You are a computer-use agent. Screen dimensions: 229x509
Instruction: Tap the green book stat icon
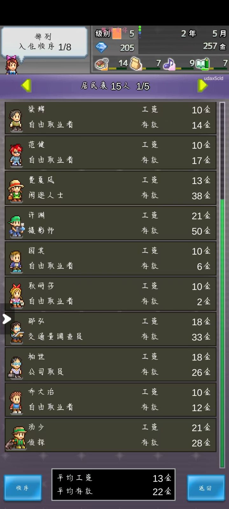click(x=203, y=64)
